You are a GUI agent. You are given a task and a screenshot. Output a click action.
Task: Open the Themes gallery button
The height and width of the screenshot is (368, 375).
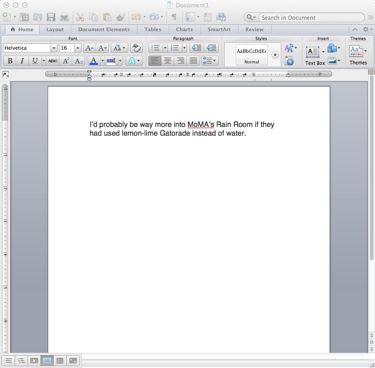pyautogui.click(x=358, y=55)
